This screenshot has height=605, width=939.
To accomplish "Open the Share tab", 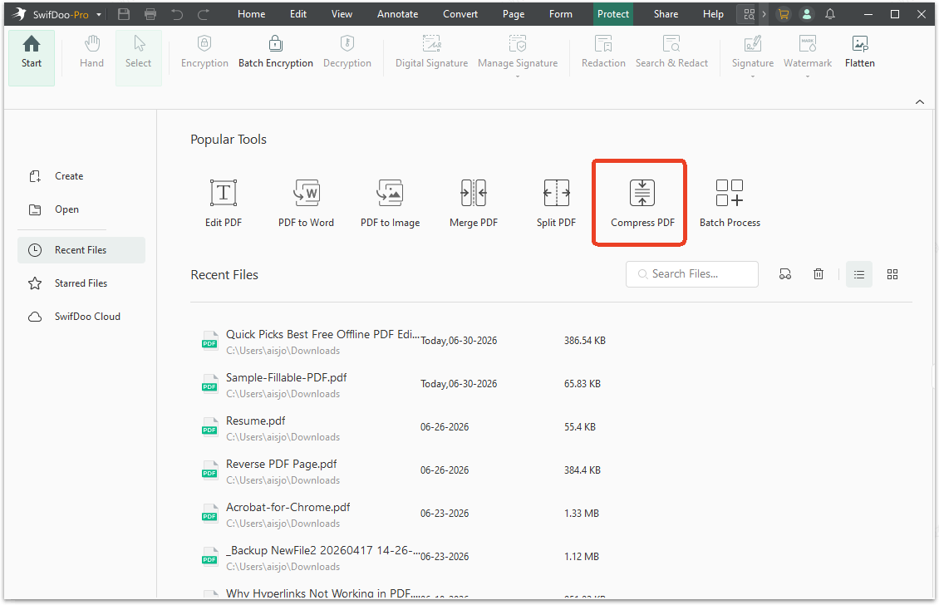I will tap(666, 14).
